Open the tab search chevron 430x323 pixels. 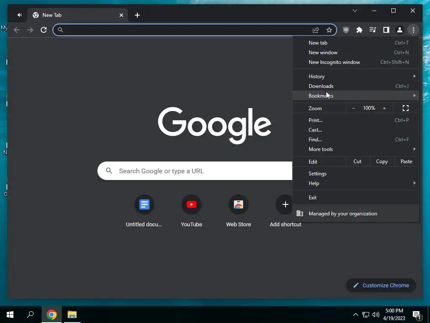(x=354, y=11)
